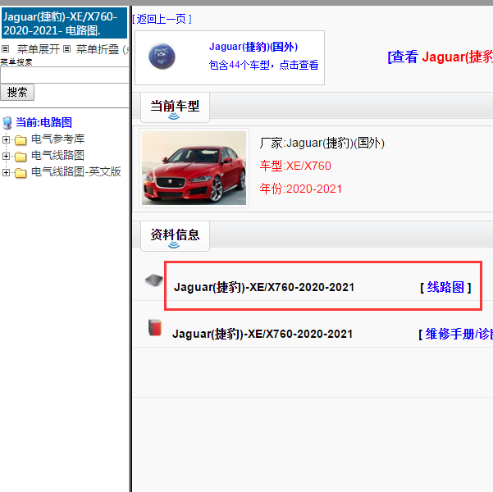Image resolution: width=493 pixels, height=492 pixels.
Task: Expand the 电气参考库 tree node
Action: pyautogui.click(x=6, y=139)
